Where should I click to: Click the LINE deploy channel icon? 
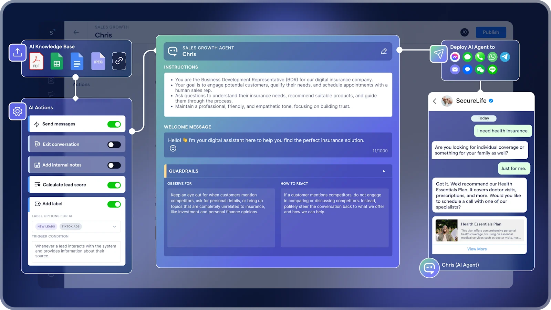click(492, 69)
